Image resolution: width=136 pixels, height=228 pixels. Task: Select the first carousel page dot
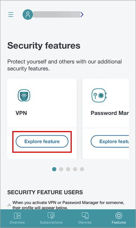(54, 169)
